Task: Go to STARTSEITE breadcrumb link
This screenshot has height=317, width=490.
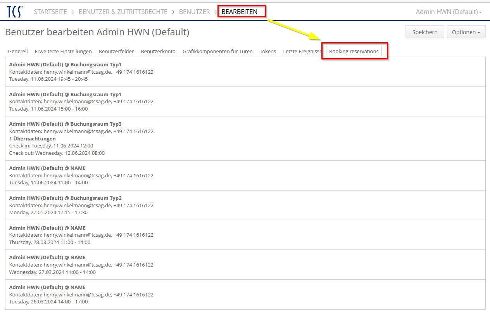Action: pyautogui.click(x=50, y=12)
